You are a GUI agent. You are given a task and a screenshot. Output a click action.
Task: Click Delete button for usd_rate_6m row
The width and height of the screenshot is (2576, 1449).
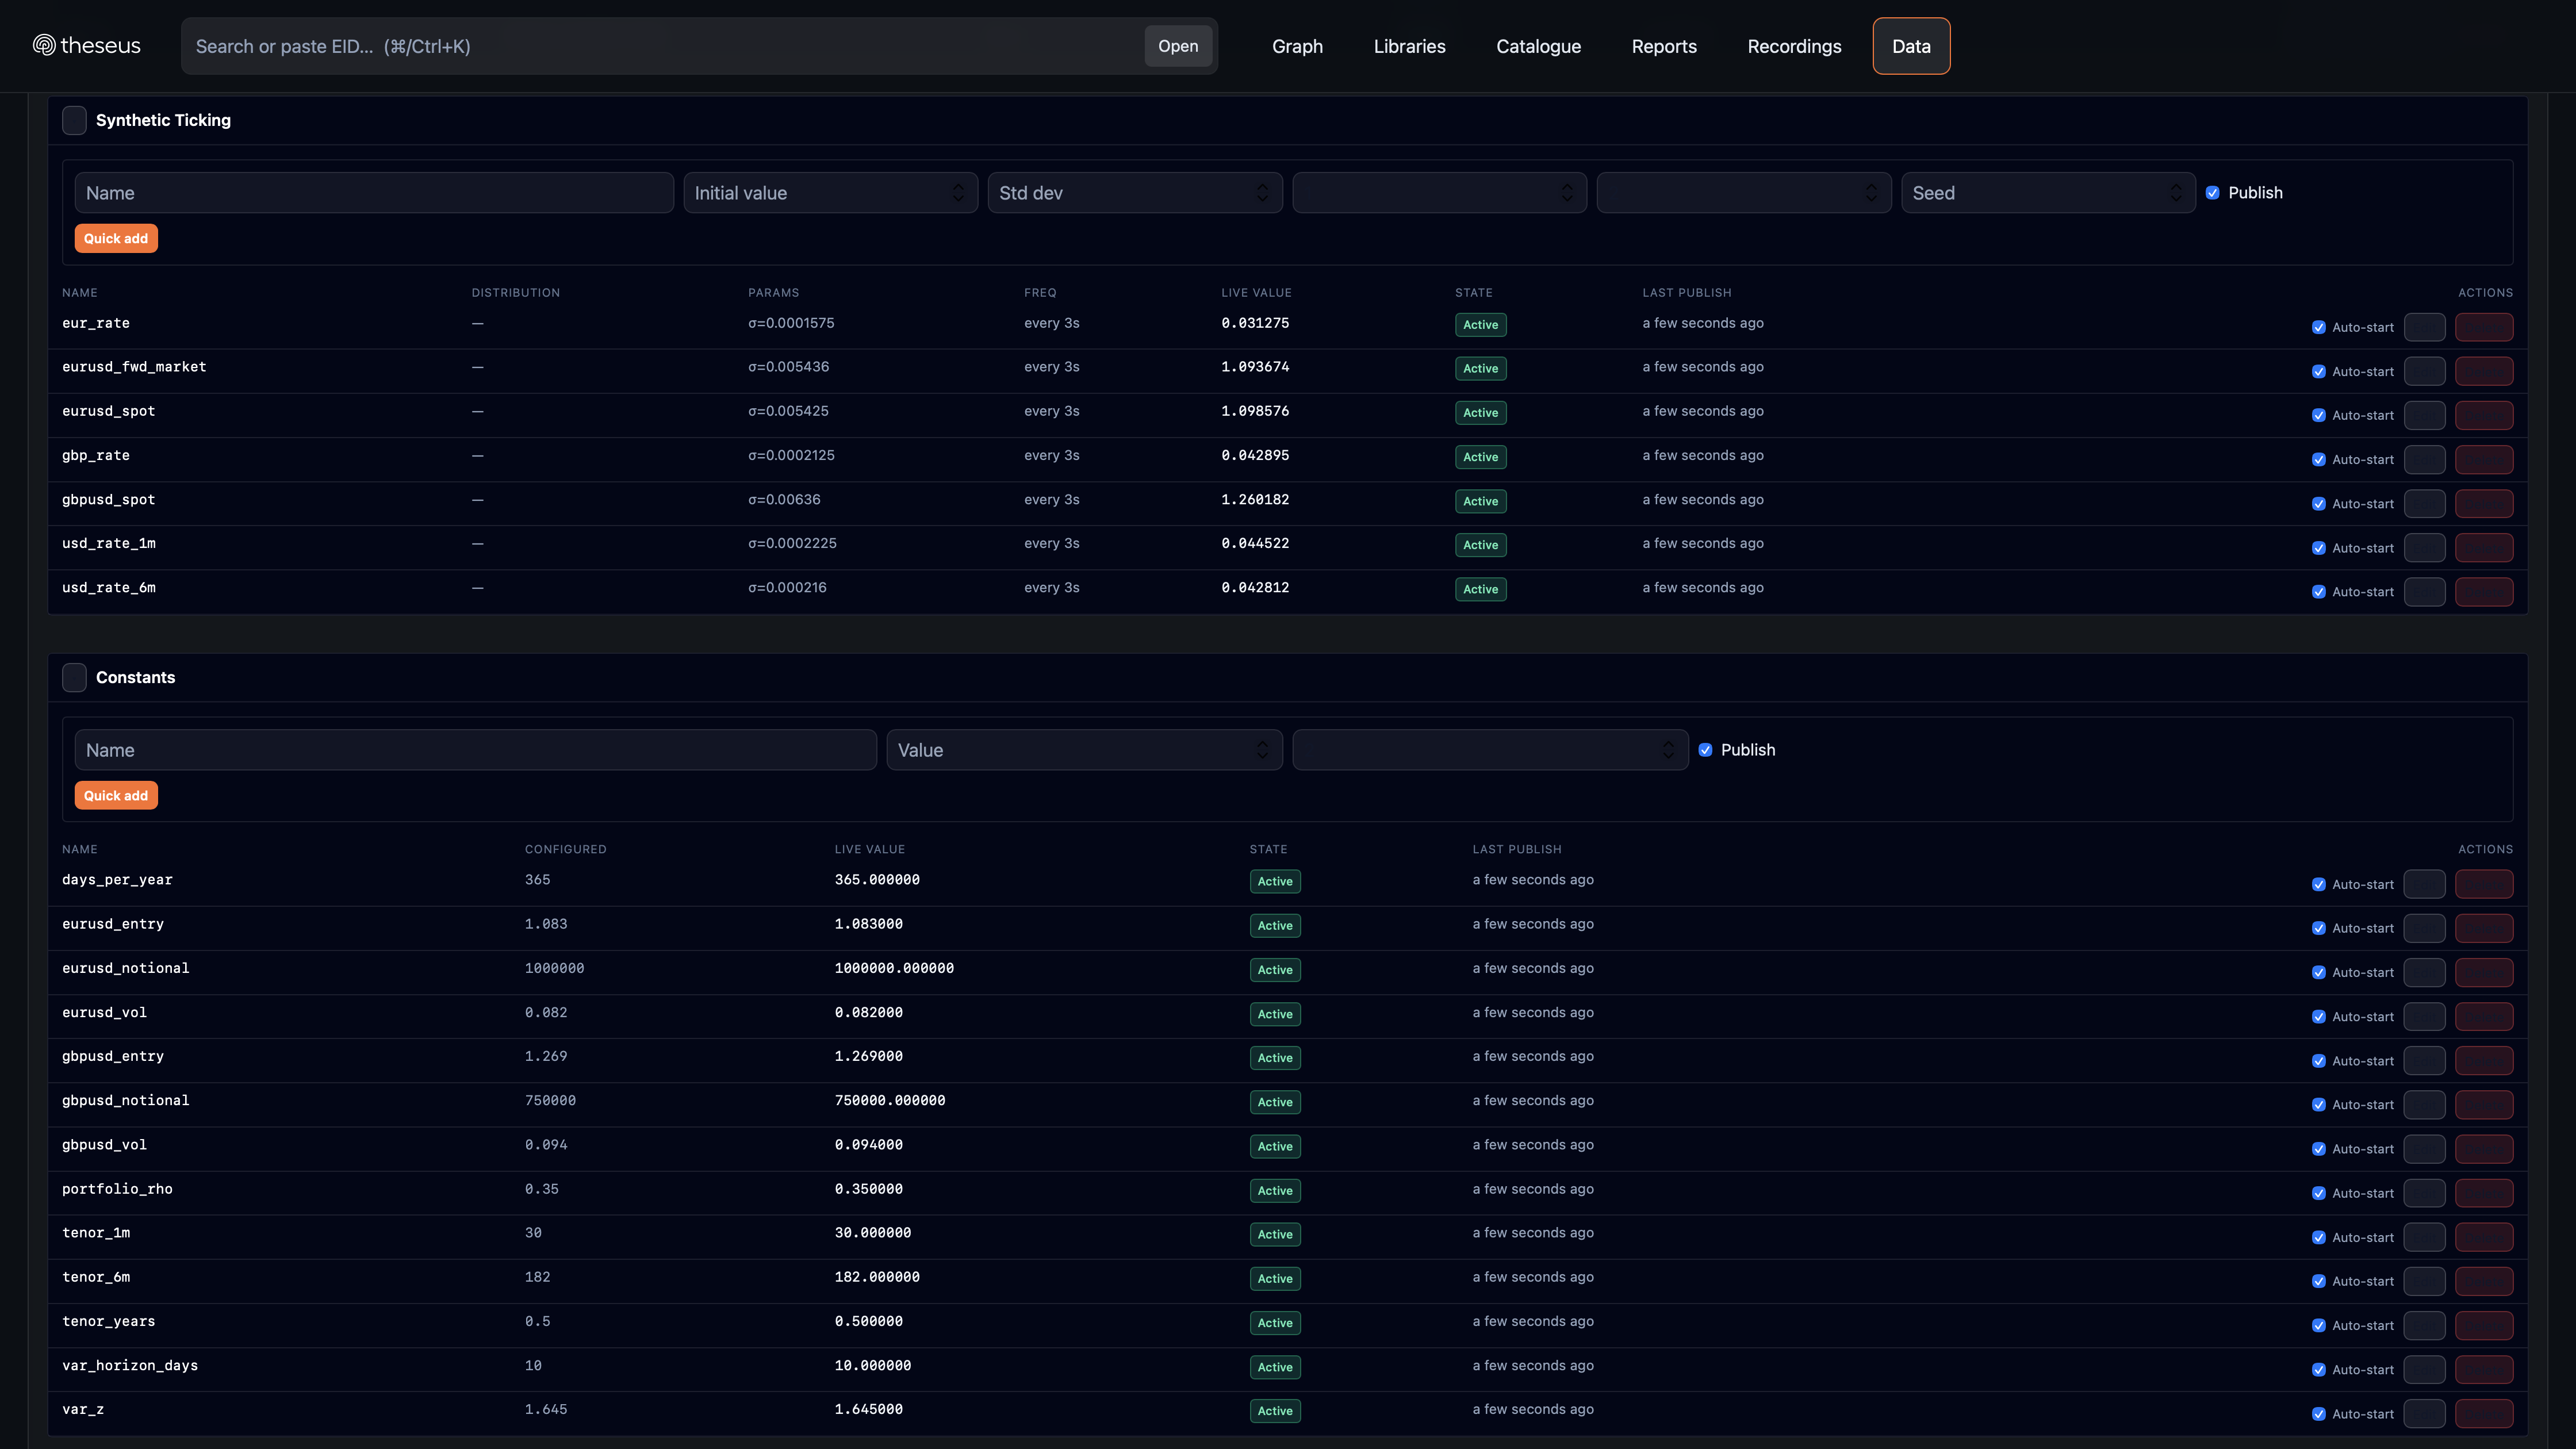point(2484,592)
